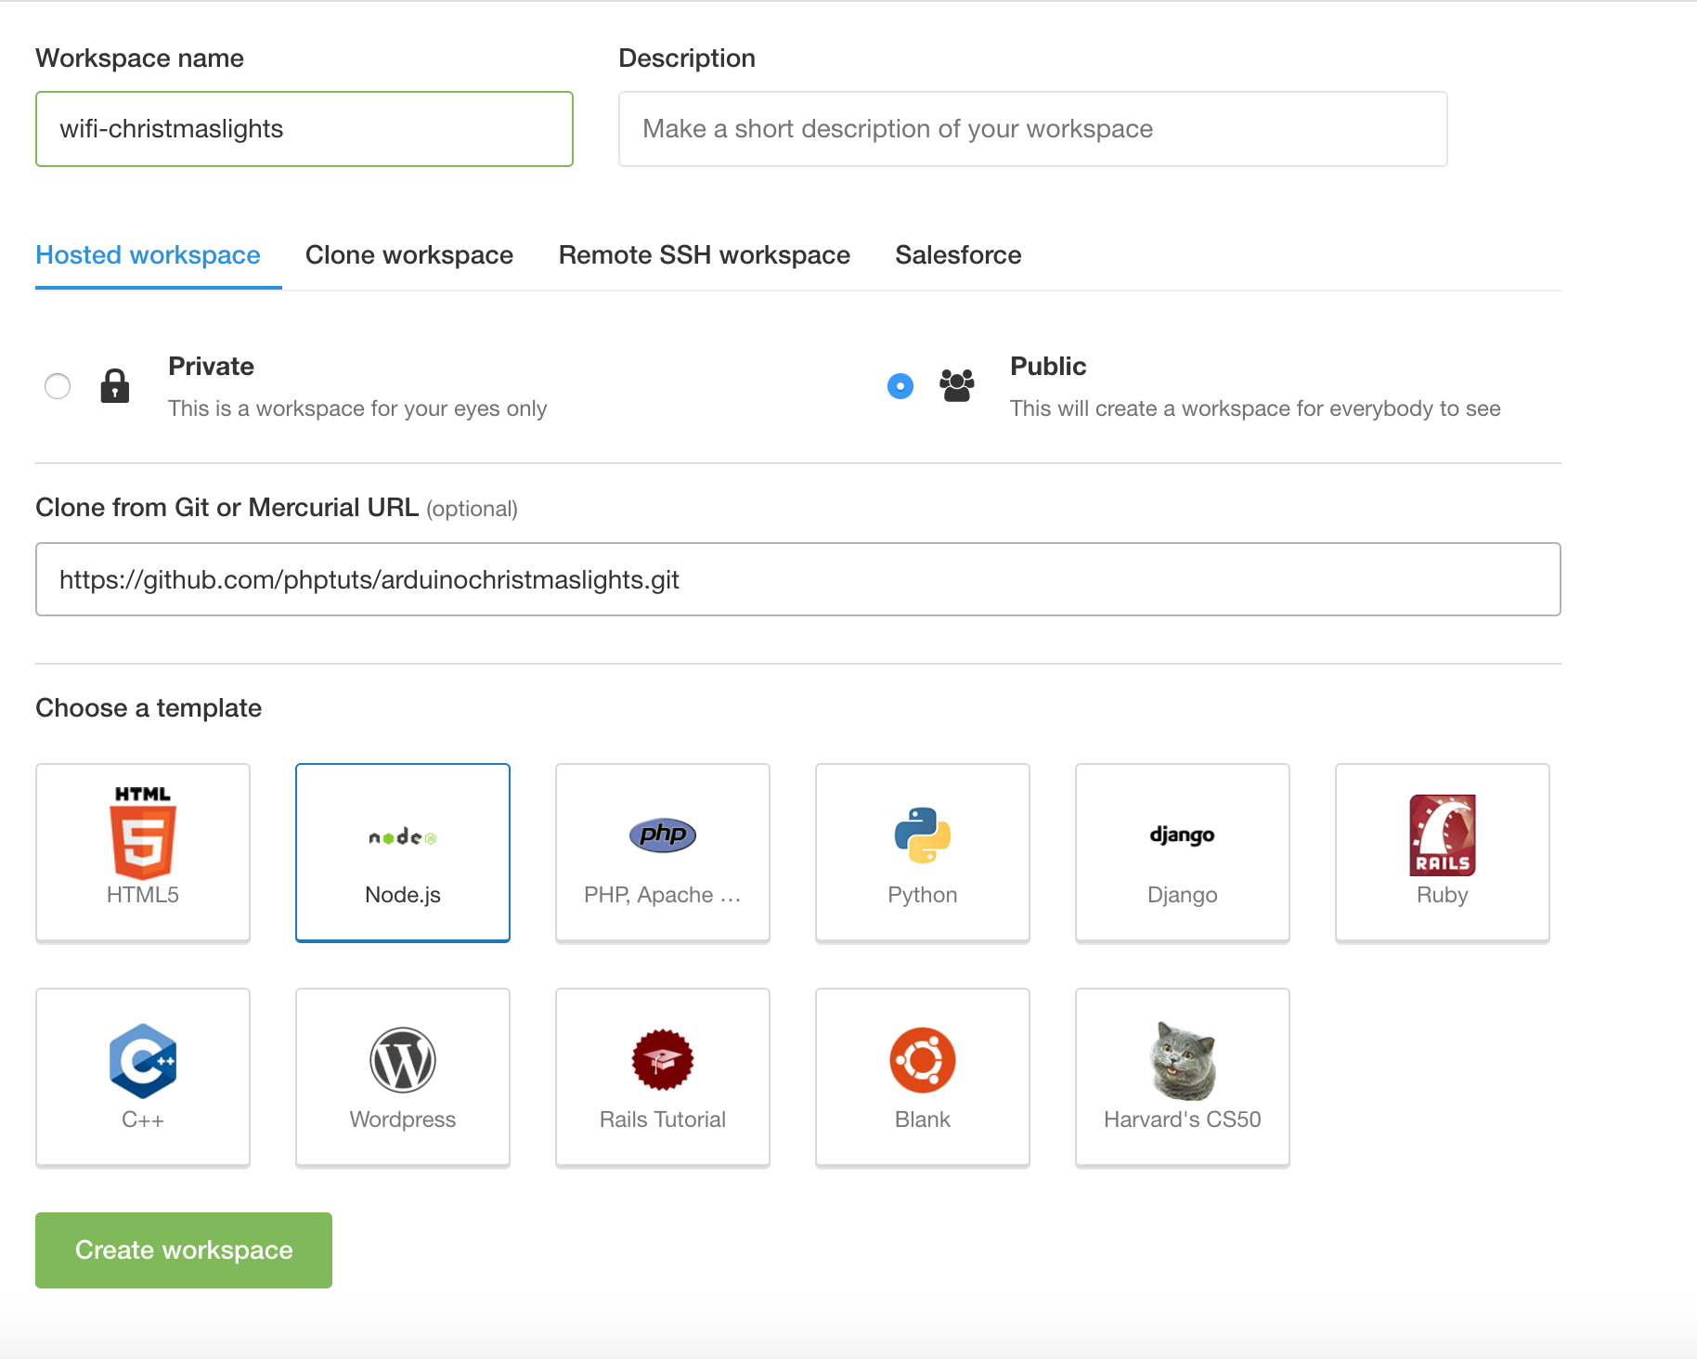Click the Private heading label
Screen dimensions: 1697x1359
click(212, 367)
